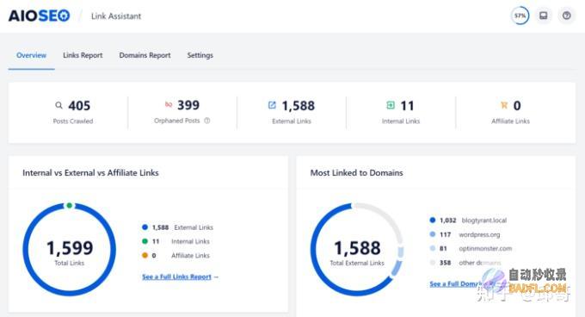The width and height of the screenshot is (585, 317).
Task: Click the wordpress.org legend dot
Action: pos(433,234)
